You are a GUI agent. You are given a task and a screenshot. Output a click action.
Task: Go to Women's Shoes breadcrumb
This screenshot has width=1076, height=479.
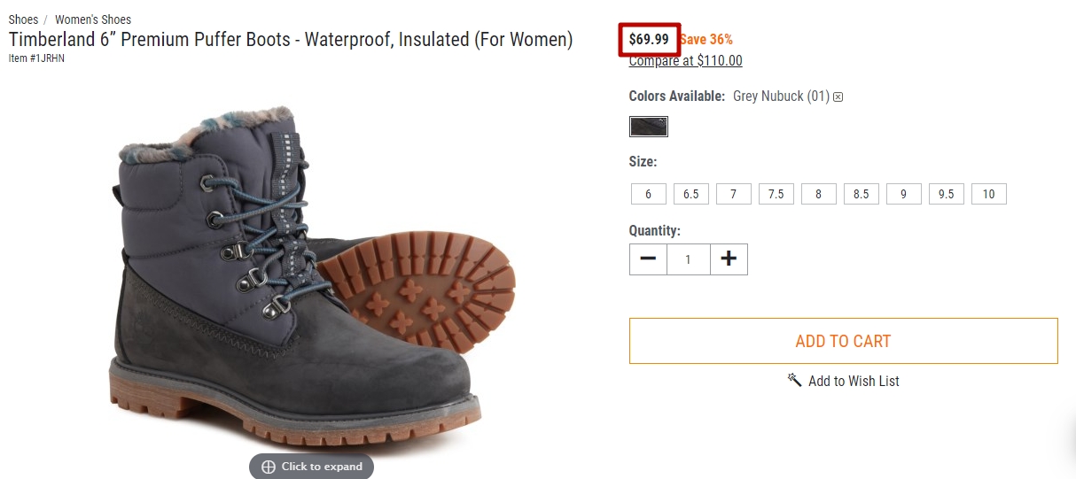point(93,19)
